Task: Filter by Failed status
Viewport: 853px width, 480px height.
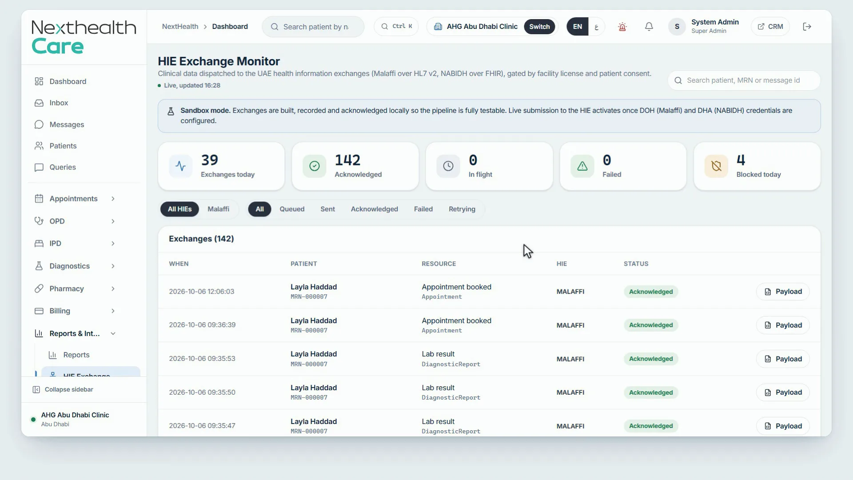Action: [423, 209]
